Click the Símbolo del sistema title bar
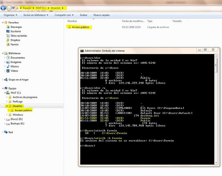The height and width of the screenshot is (176, 222). point(137,51)
